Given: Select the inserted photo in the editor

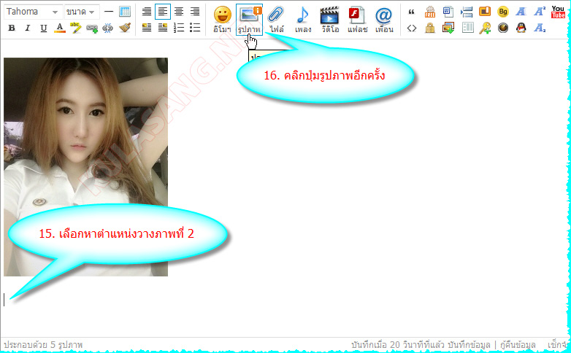Looking at the screenshot, I should [x=85, y=167].
